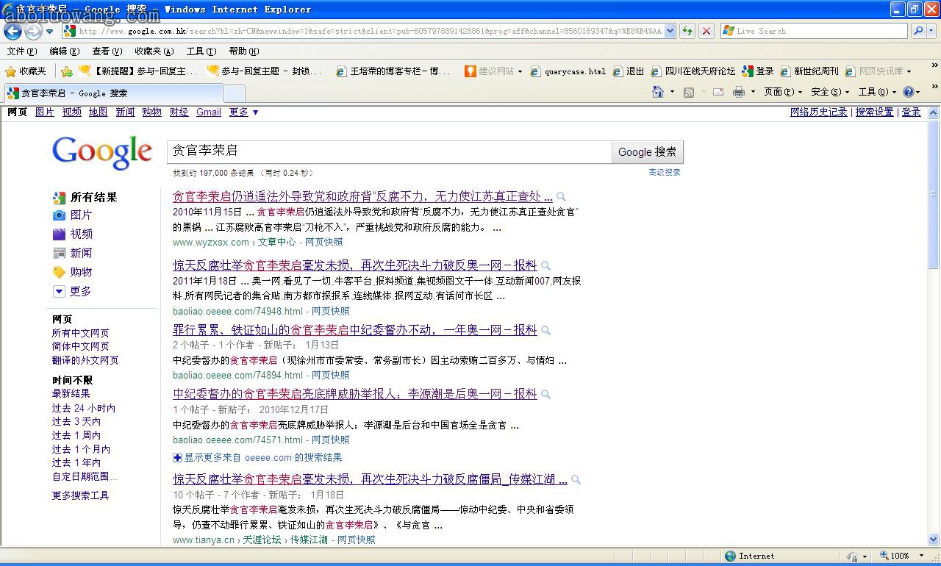Screen dimensions: 941x566
Task: Click the 搜索设置 link
Action: [x=874, y=112]
